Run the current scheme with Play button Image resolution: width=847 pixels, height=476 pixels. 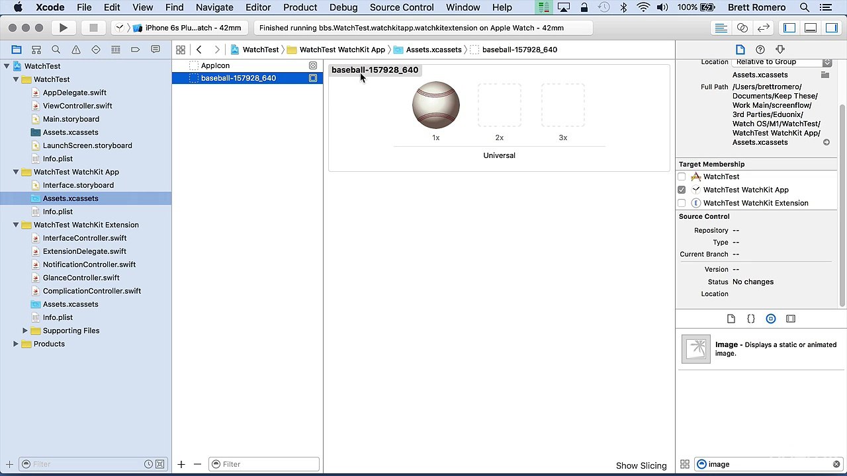64,28
